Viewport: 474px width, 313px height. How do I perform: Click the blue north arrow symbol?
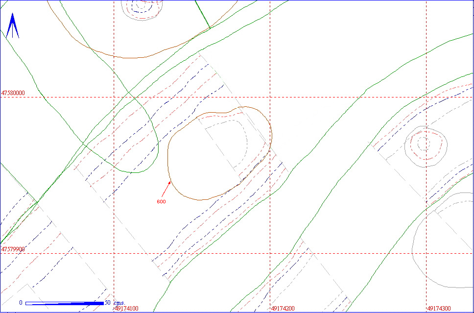pyautogui.click(x=12, y=25)
